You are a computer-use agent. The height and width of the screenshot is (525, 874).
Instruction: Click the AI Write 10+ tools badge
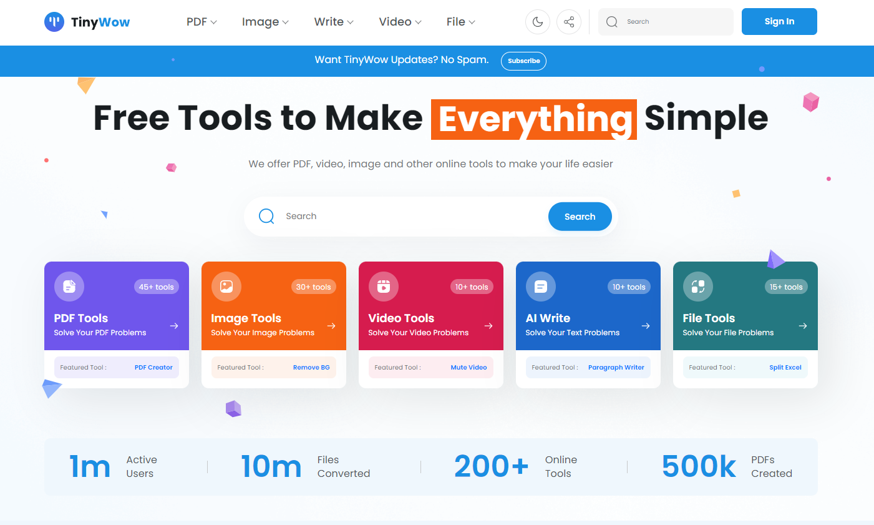coord(629,287)
